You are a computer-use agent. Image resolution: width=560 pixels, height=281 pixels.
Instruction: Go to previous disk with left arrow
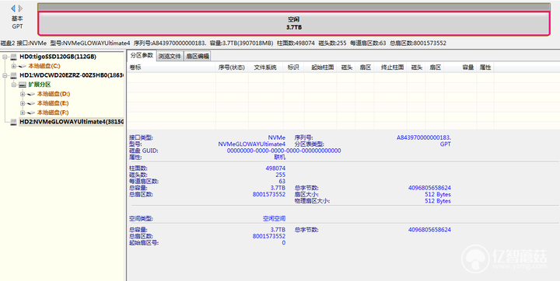pos(13,9)
